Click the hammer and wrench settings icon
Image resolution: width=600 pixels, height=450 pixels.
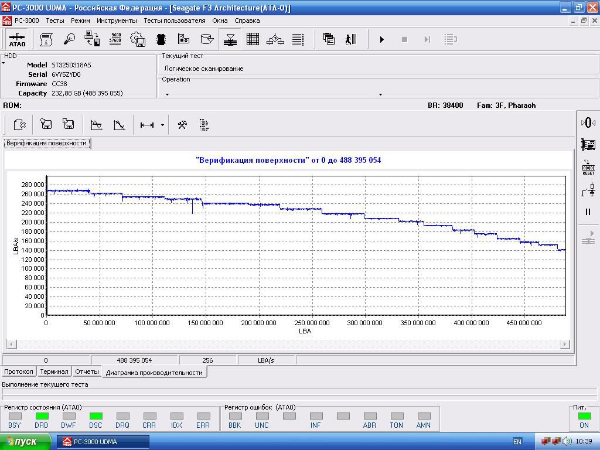pos(182,125)
